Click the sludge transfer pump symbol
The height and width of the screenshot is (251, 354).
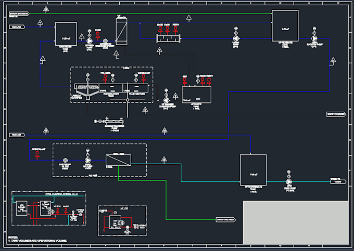(x=115, y=122)
